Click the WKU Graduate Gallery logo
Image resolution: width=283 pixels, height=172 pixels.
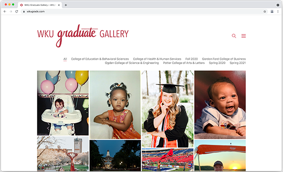tap(83, 36)
